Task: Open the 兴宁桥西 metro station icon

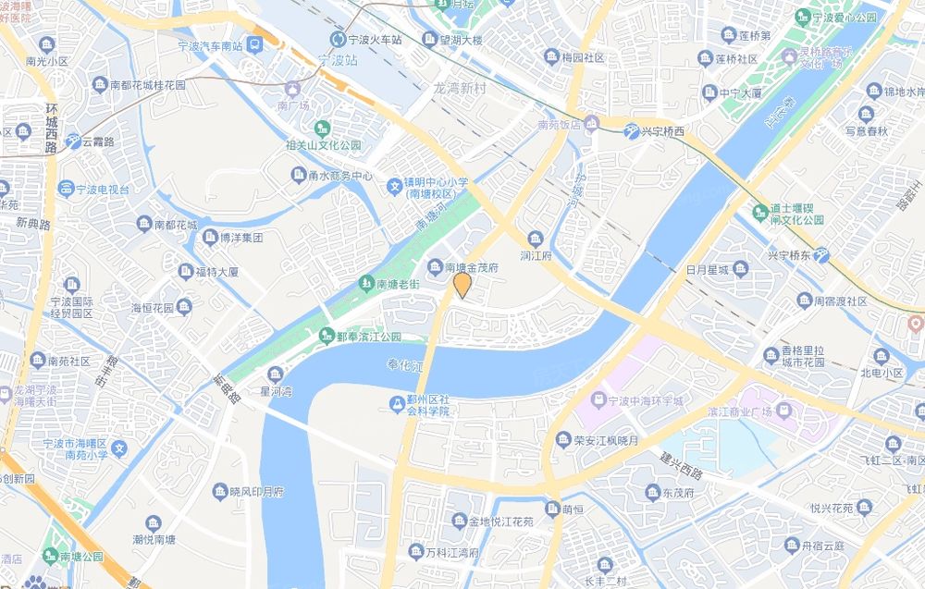Action: [631, 131]
